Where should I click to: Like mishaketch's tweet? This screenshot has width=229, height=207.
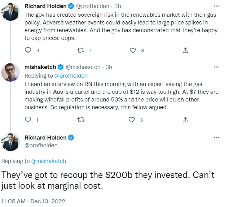coord(132,120)
